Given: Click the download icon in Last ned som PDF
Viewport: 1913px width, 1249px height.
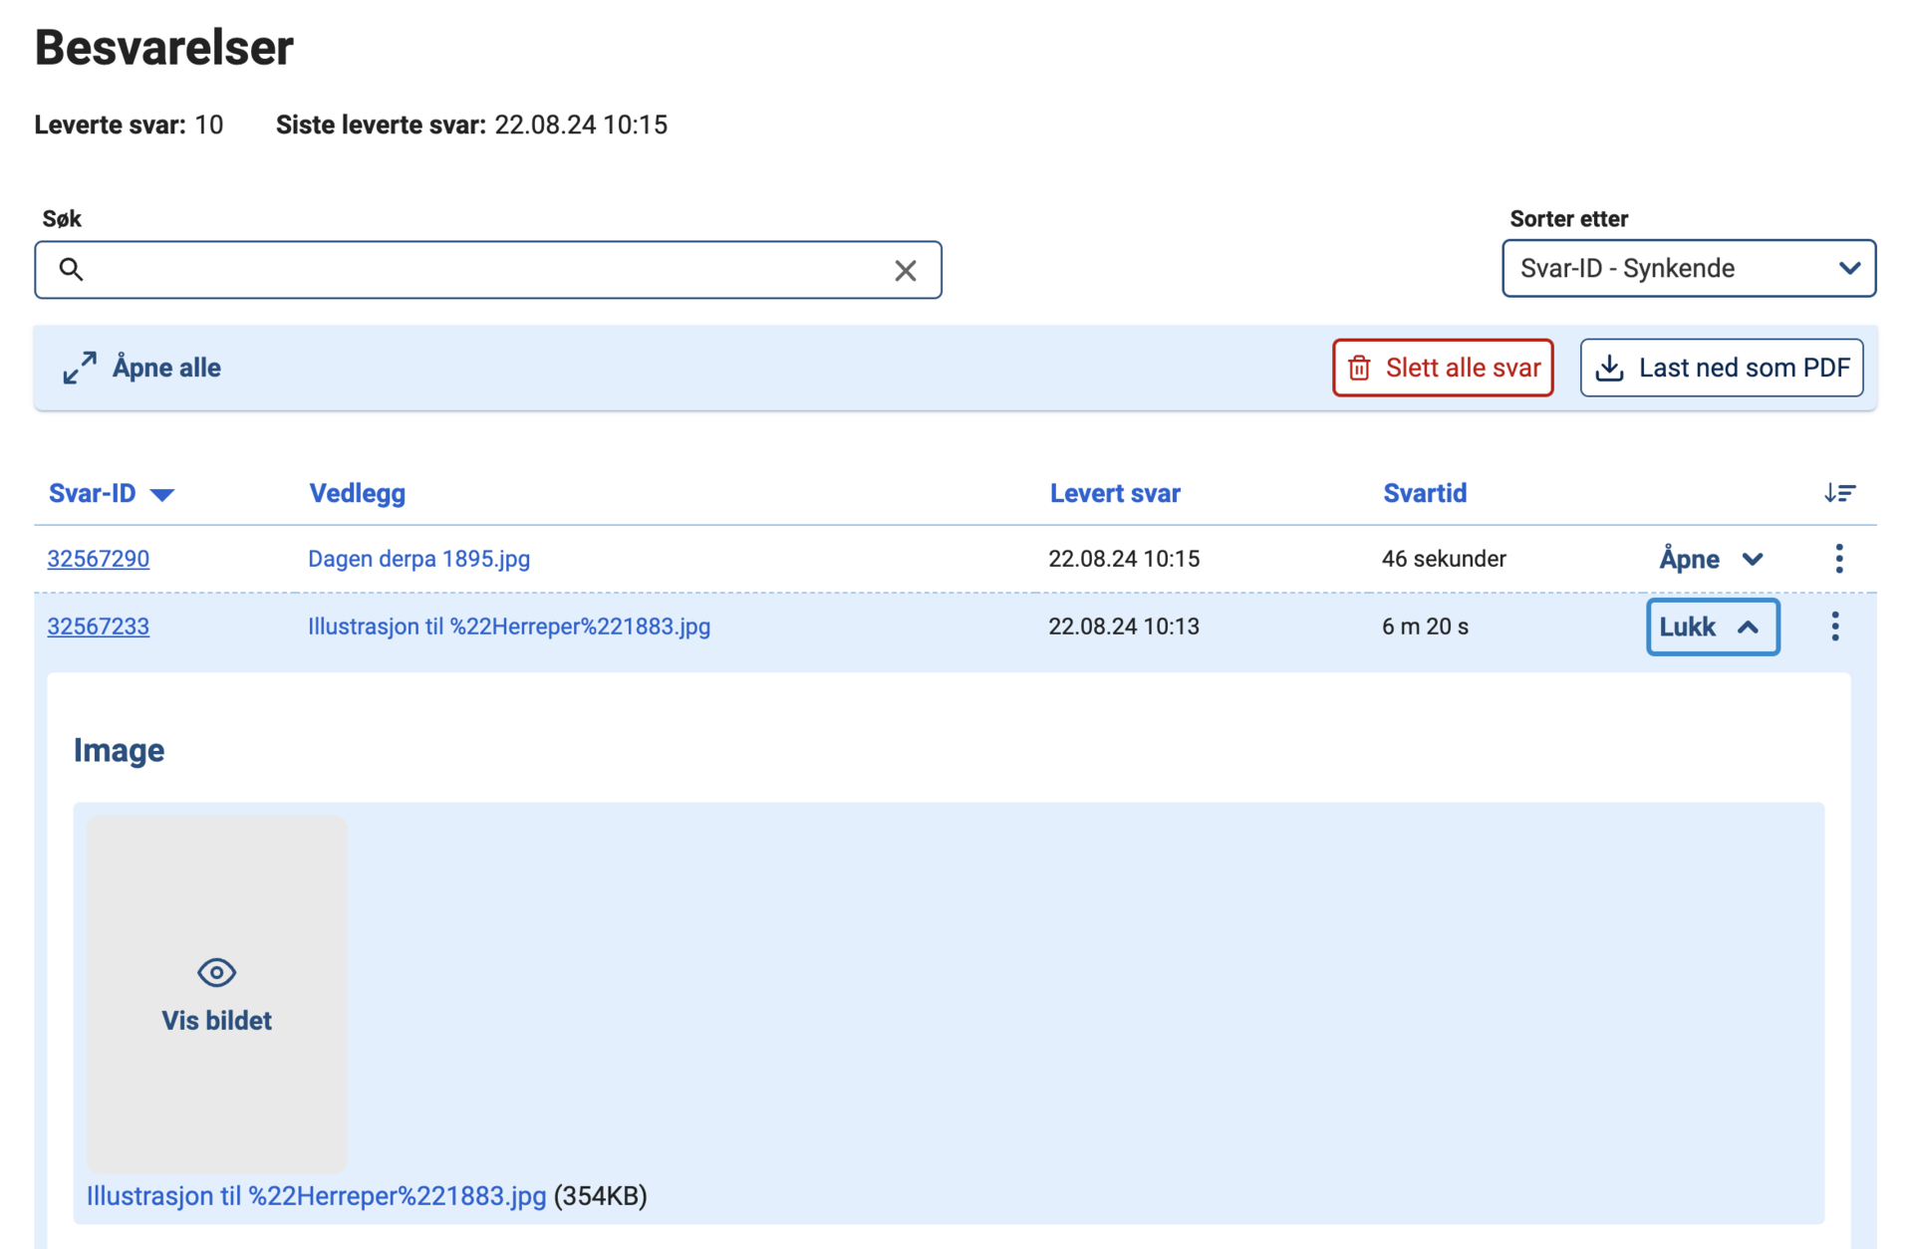Looking at the screenshot, I should pos(1609,368).
